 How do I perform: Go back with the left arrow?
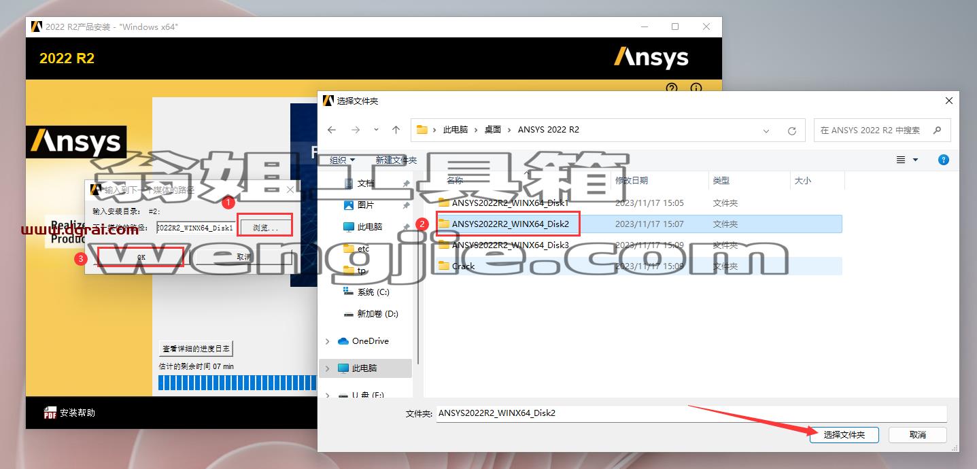click(x=332, y=130)
